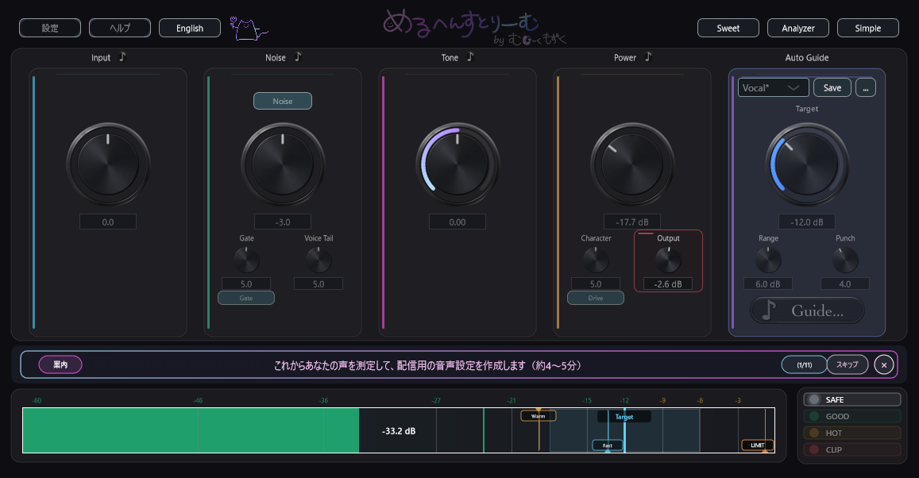Click the Auto Guide section title
919x478 pixels.
click(807, 57)
